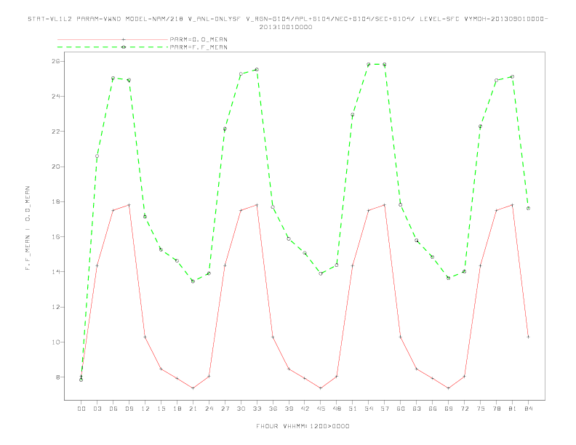Viewport: 576px width, 445px height.
Task: Click x-axis tick label 33
Action: [x=257, y=409]
